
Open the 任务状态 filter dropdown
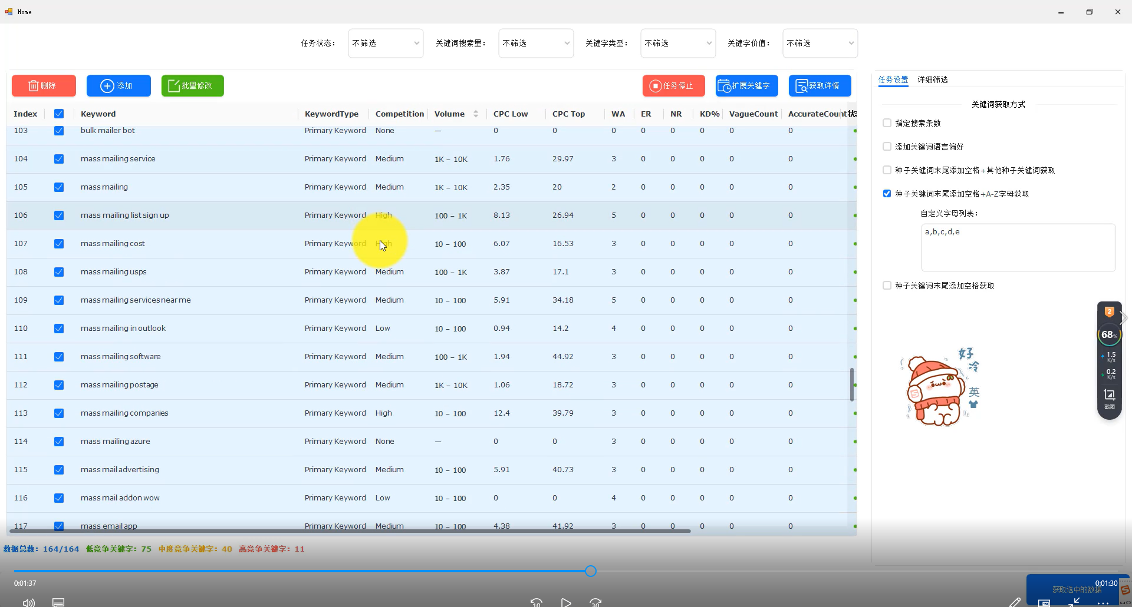point(386,44)
